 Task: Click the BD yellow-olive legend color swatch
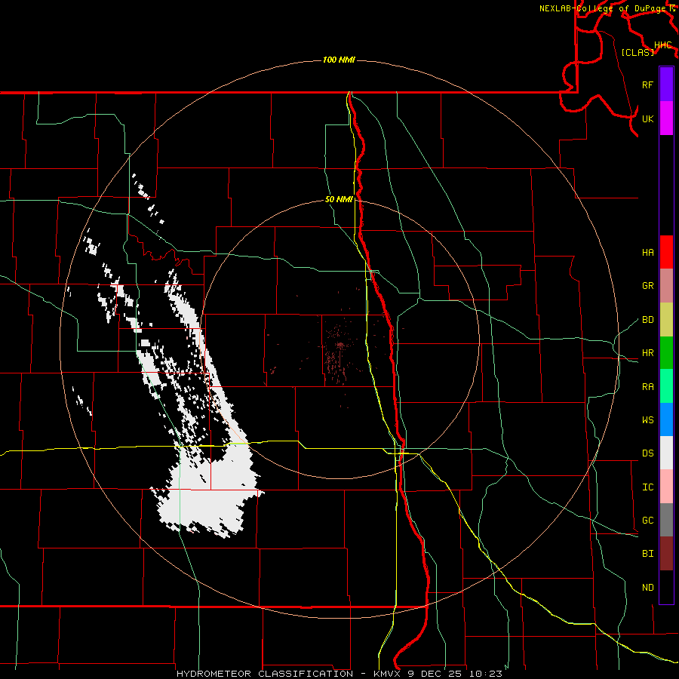pyautogui.click(x=666, y=320)
